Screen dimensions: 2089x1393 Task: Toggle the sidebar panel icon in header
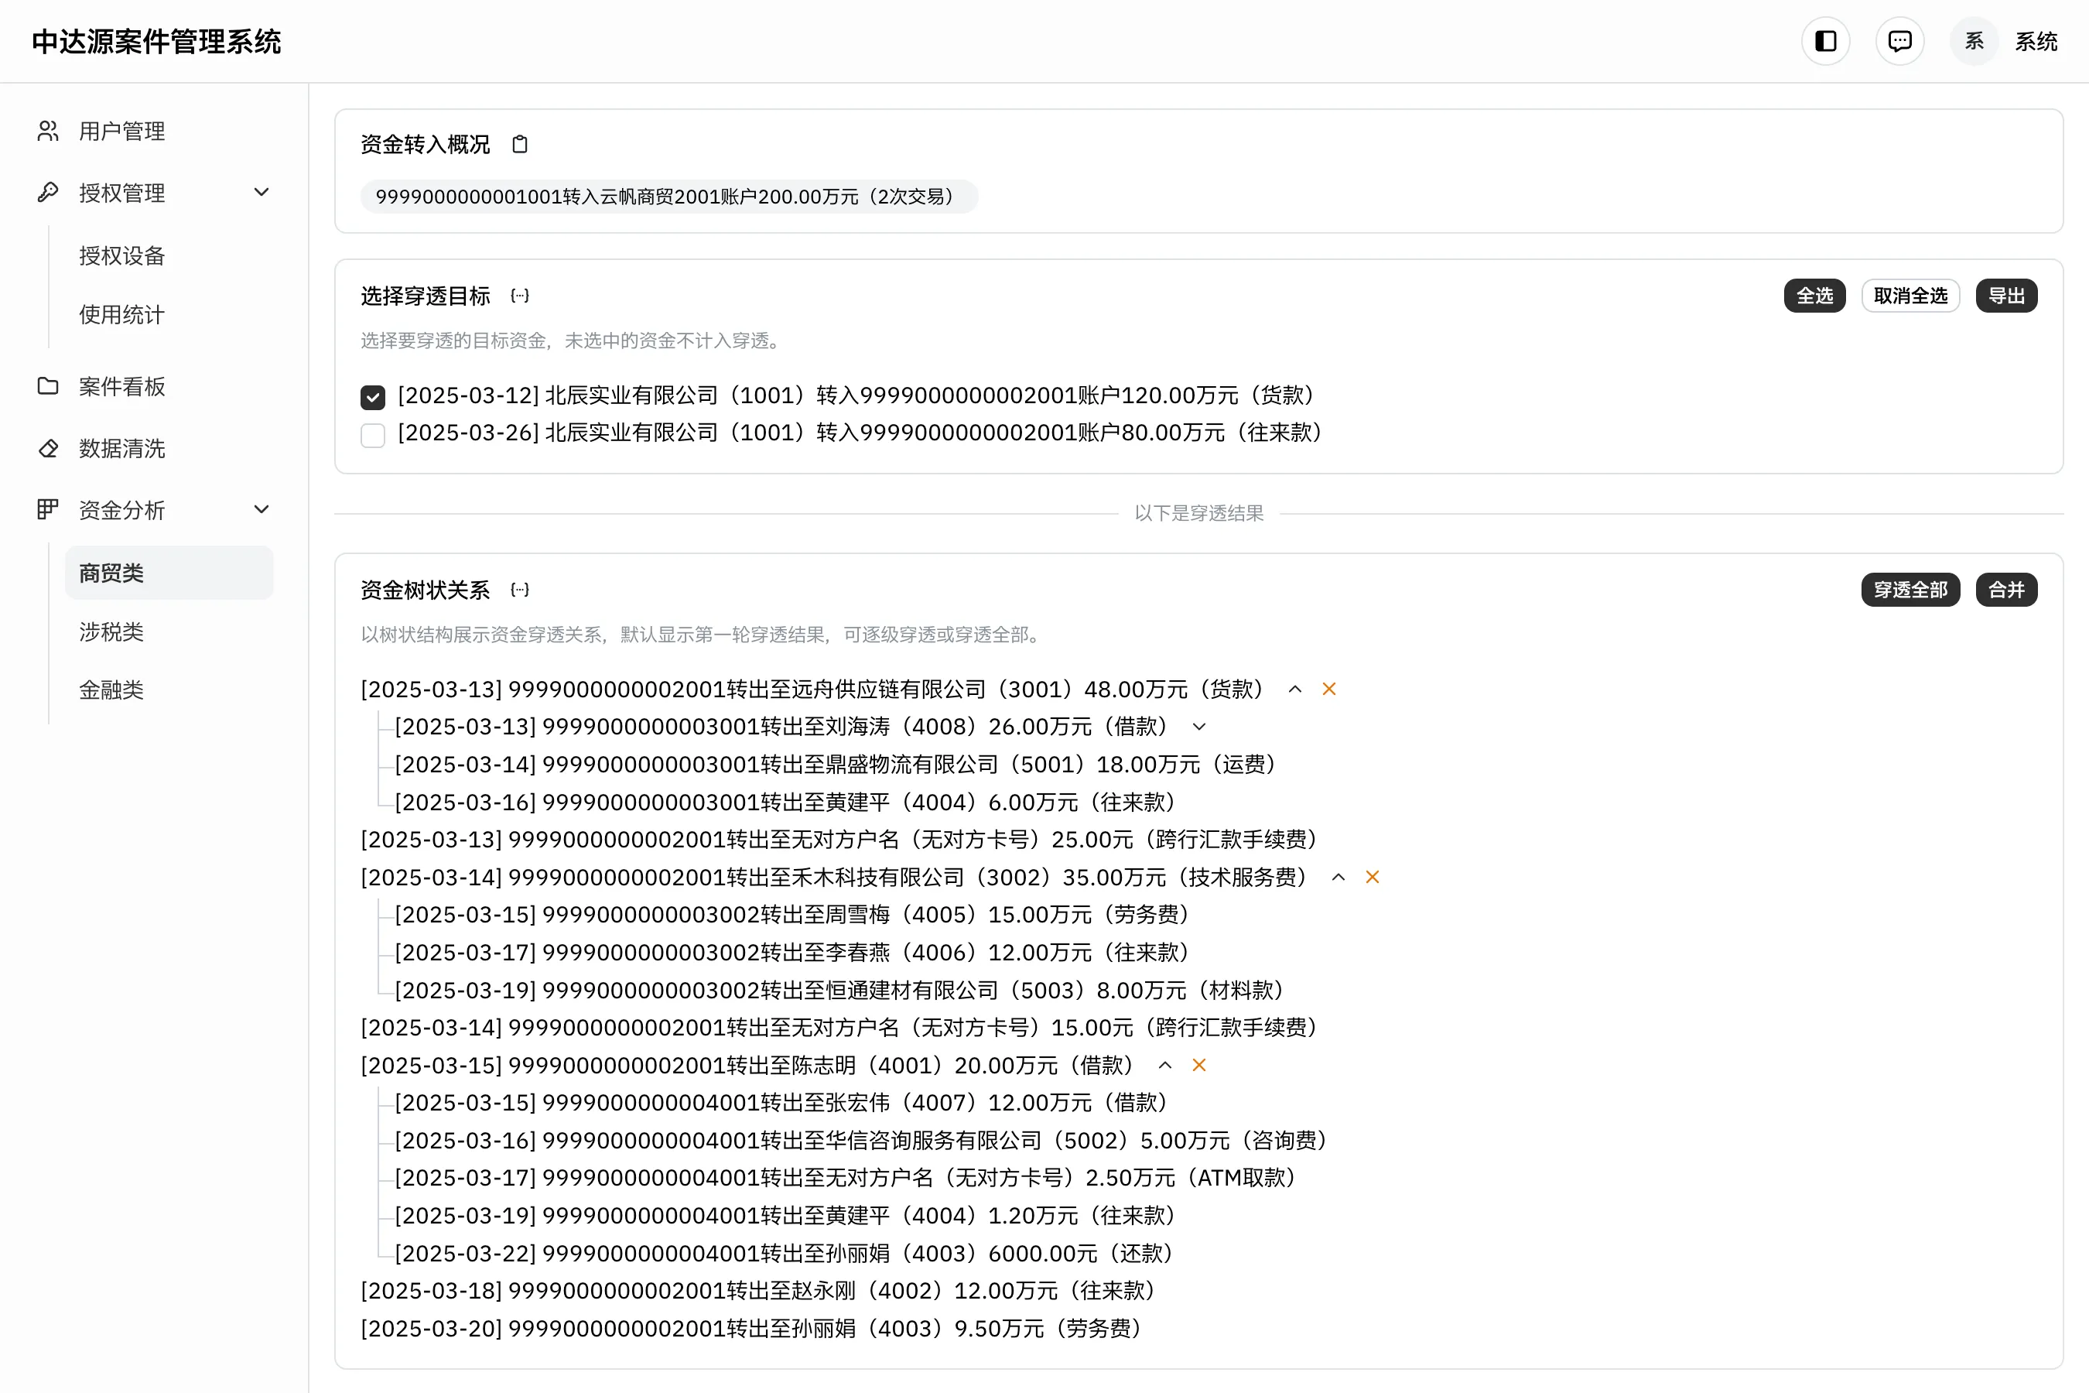point(1825,41)
